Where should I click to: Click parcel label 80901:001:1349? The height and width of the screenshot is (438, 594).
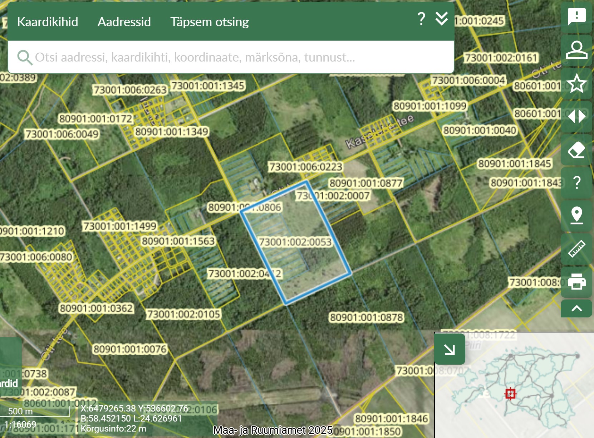pos(172,132)
